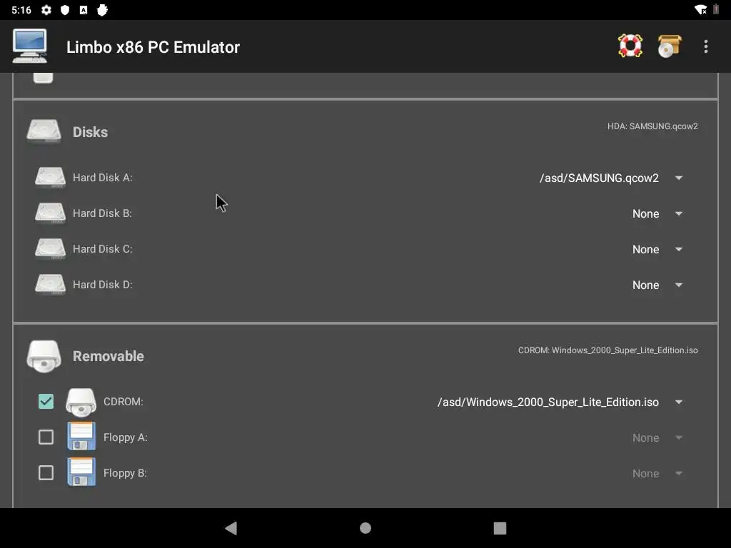Click the CDROM row disc drive icon
The image size is (731, 548).
tap(81, 402)
